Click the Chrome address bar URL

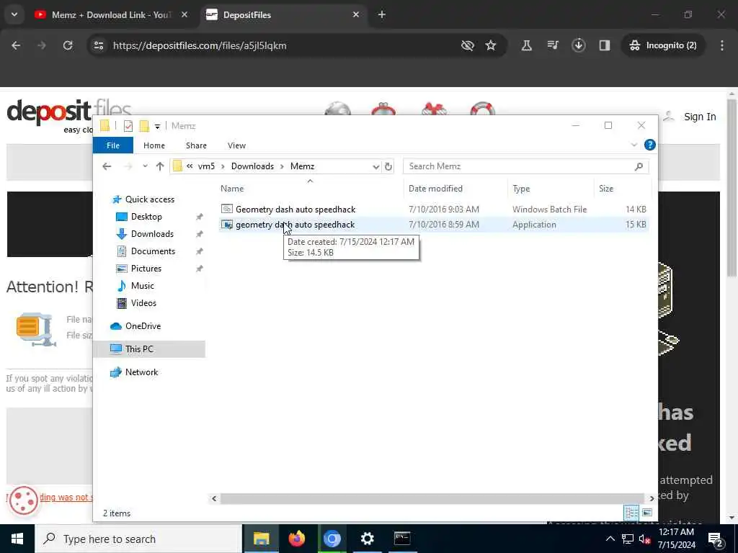pos(200,45)
